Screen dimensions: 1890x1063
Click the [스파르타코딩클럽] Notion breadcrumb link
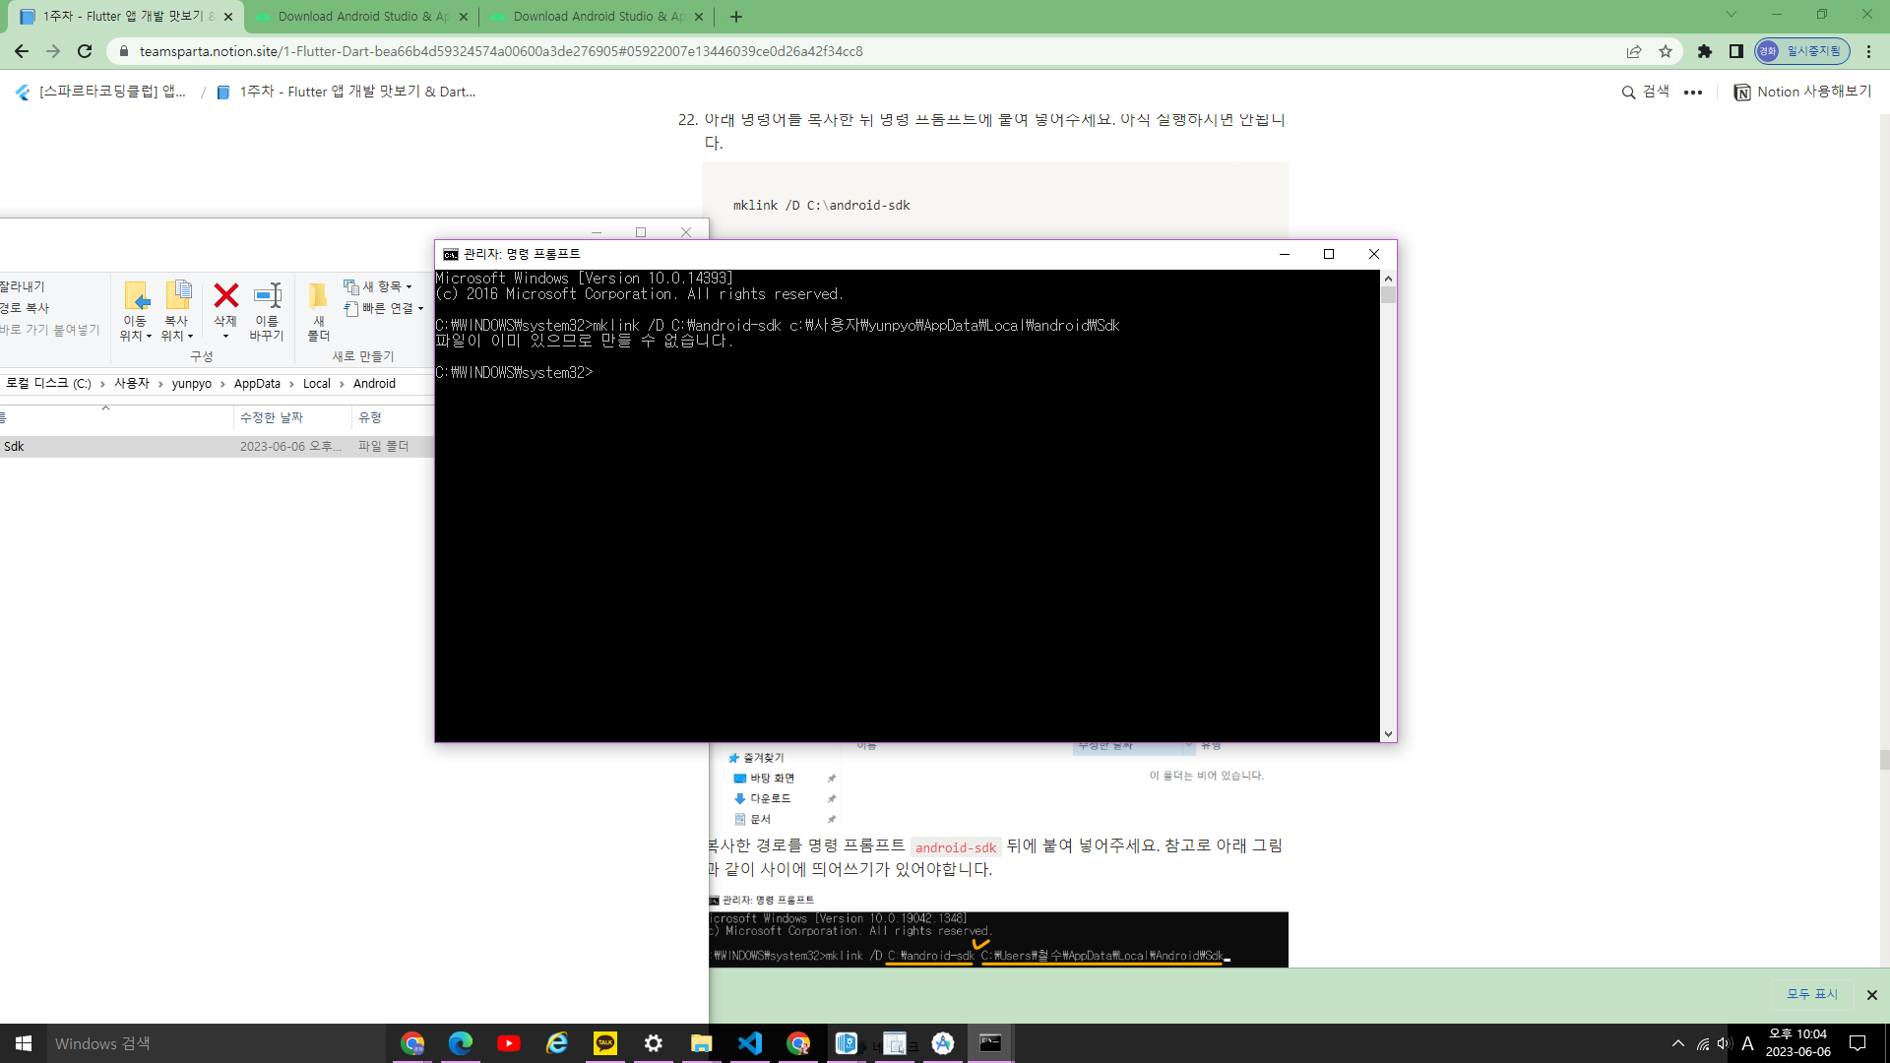click(x=101, y=92)
